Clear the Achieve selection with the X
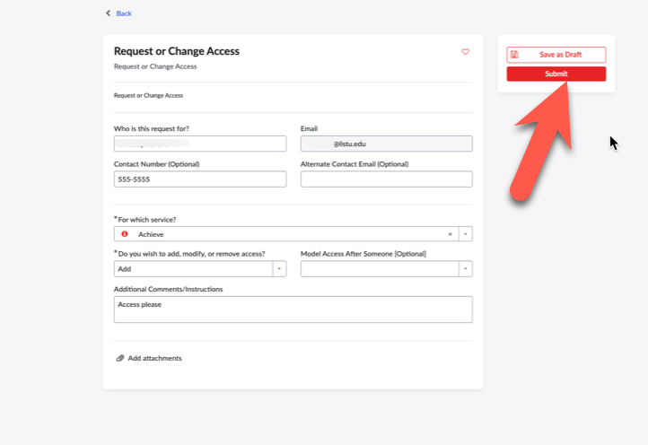 pyautogui.click(x=450, y=234)
